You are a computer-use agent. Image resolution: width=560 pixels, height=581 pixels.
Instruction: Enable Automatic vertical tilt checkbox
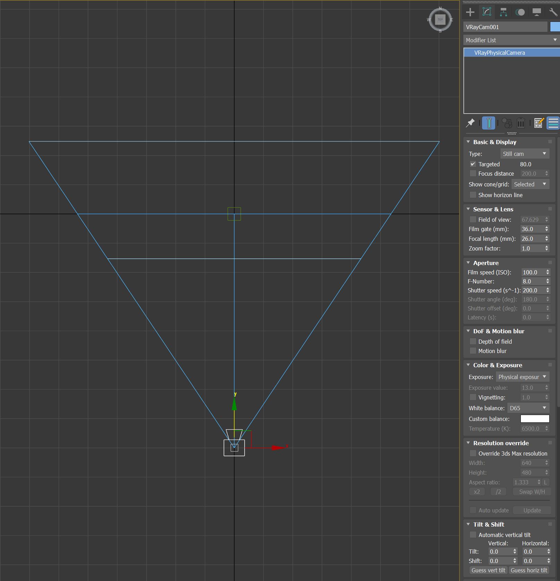[473, 535]
